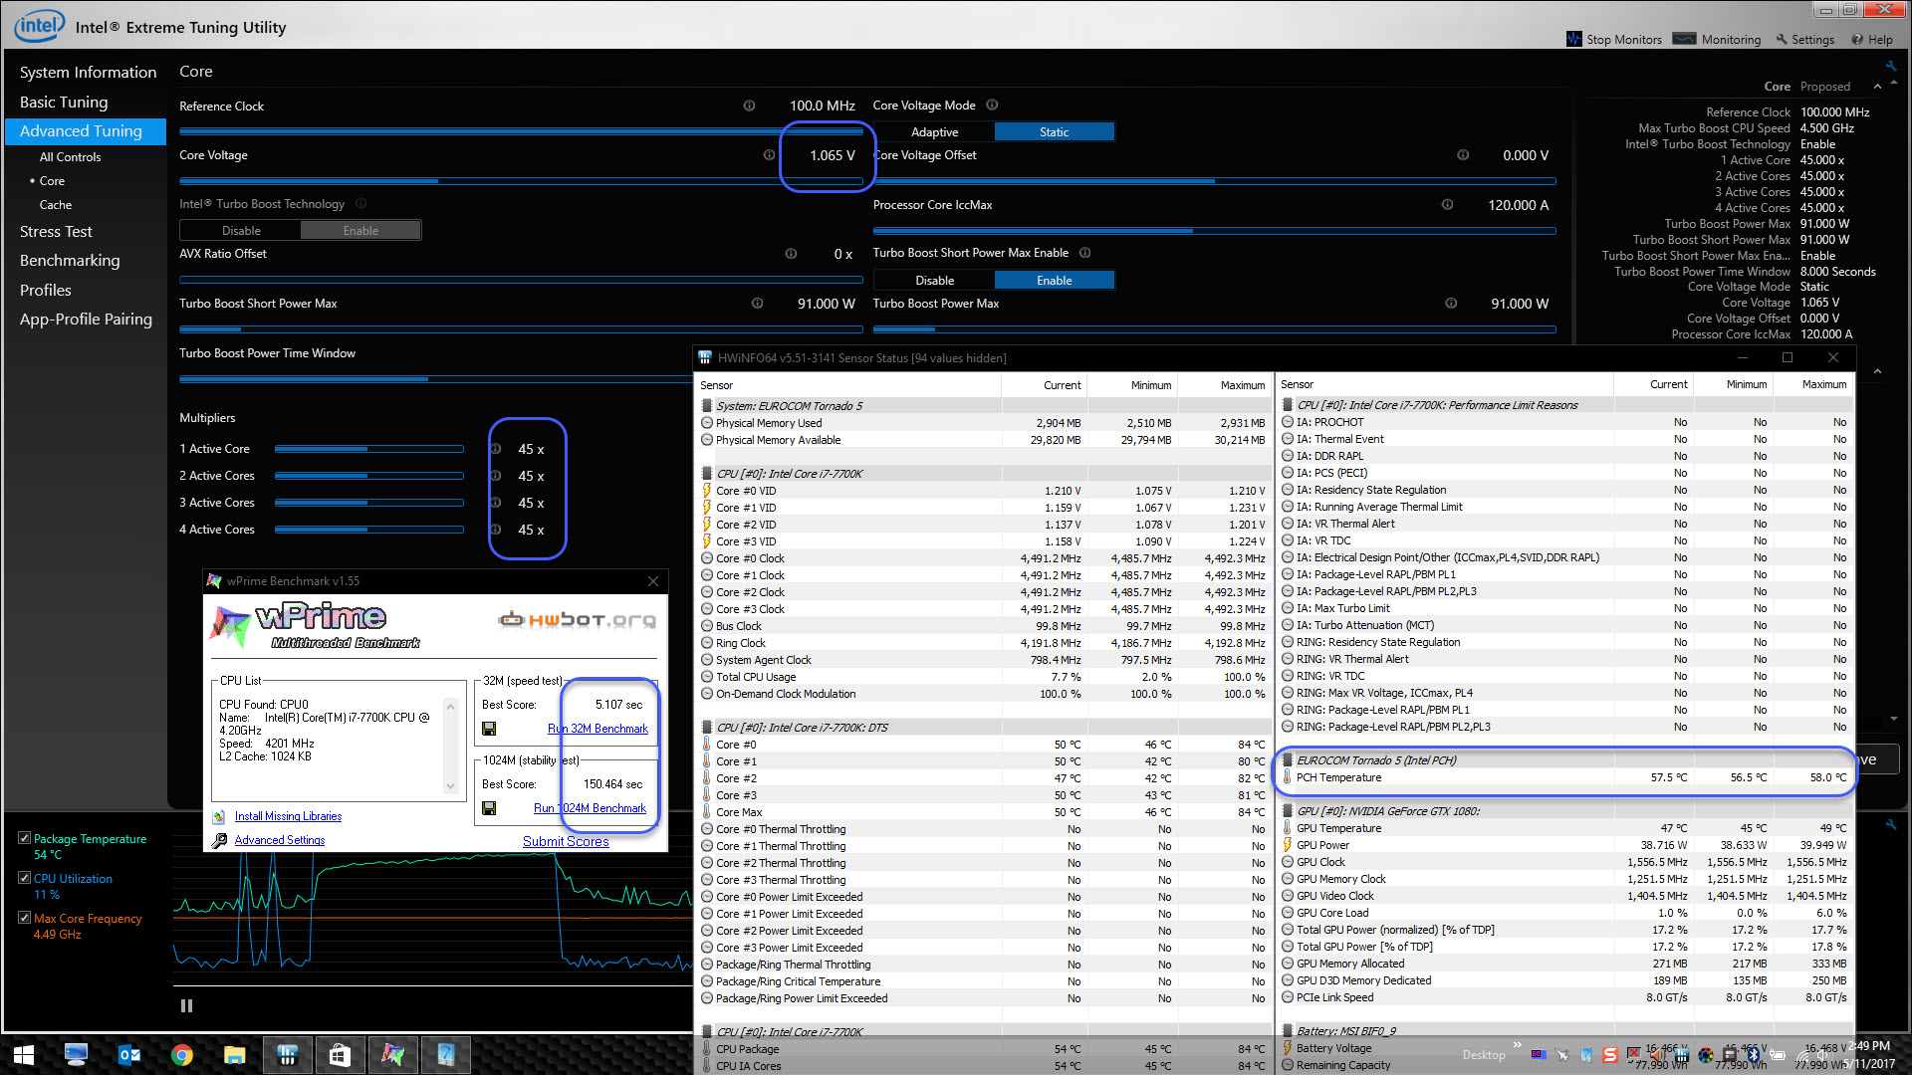Click the save icon under the 32M best score
The width and height of the screenshot is (1912, 1075).
click(489, 729)
